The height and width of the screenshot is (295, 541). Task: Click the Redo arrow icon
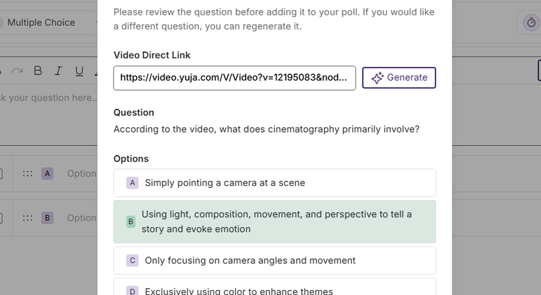click(17, 71)
